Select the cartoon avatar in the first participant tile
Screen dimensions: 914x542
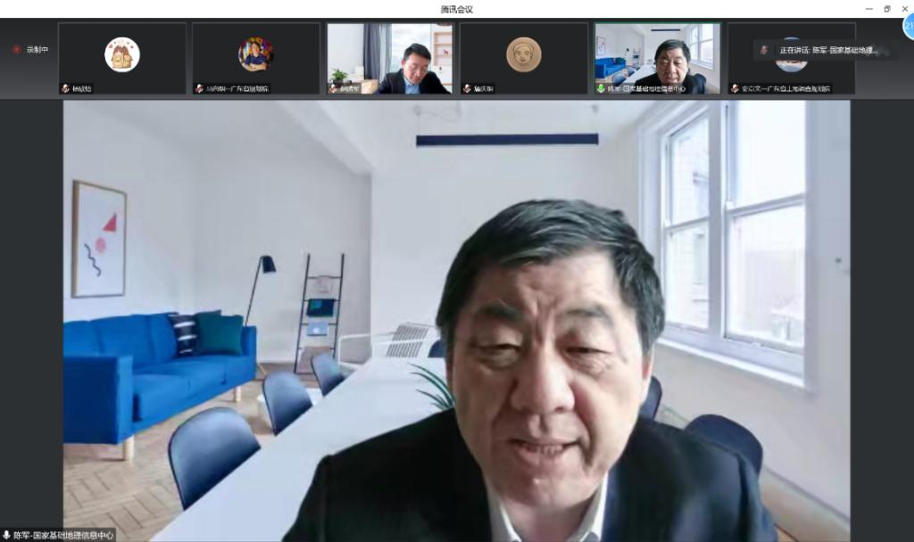pos(122,54)
